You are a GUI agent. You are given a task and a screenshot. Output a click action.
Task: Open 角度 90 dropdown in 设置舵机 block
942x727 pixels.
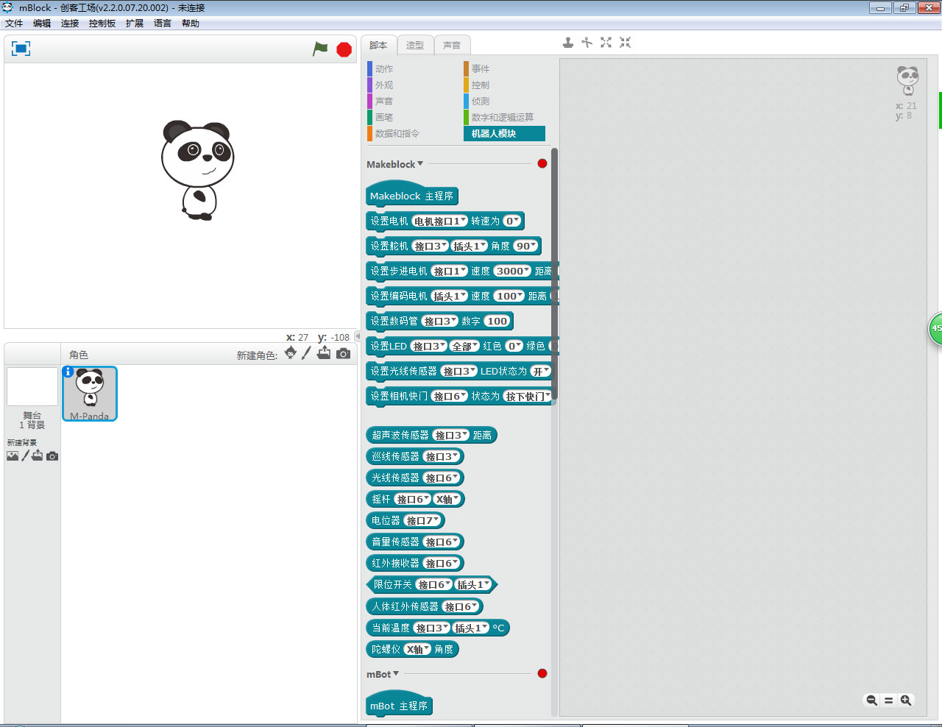(525, 246)
